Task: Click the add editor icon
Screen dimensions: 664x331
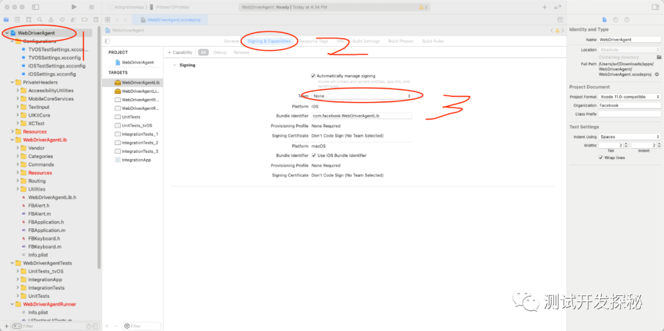Action: point(560,20)
